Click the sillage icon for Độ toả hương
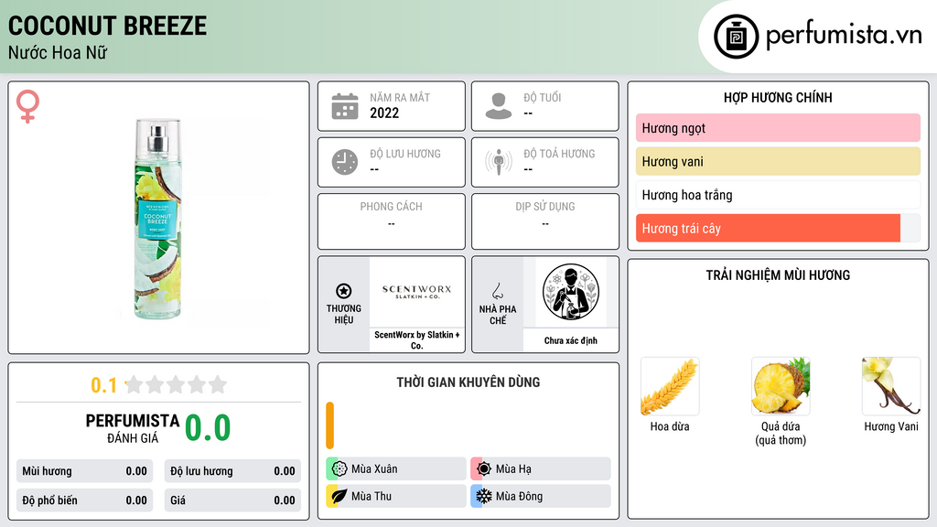The width and height of the screenshot is (937, 527). click(x=499, y=162)
